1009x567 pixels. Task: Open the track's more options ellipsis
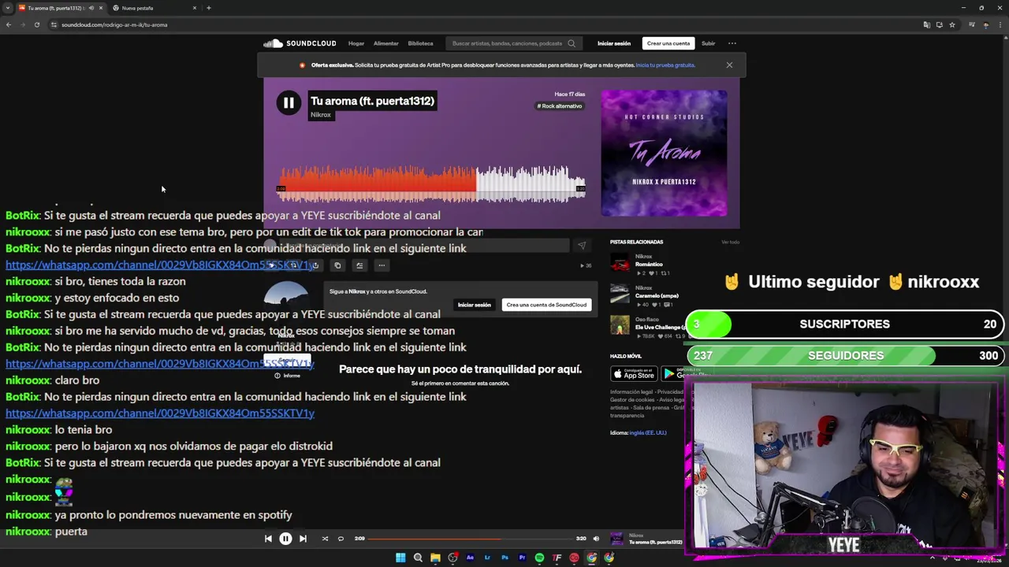tap(381, 265)
